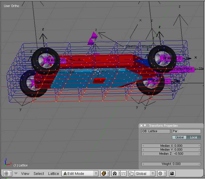
Task: Click the Par: parent field
Action: click(186, 131)
